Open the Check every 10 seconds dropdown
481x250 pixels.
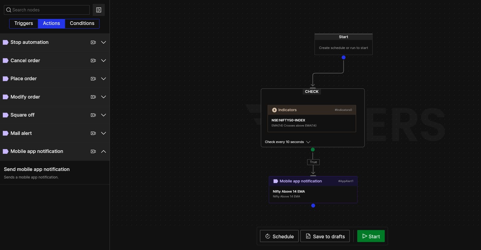point(287,142)
